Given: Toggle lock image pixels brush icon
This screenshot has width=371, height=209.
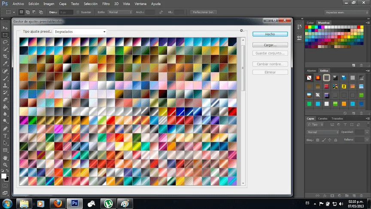Looking at the screenshot, I should (324, 140).
